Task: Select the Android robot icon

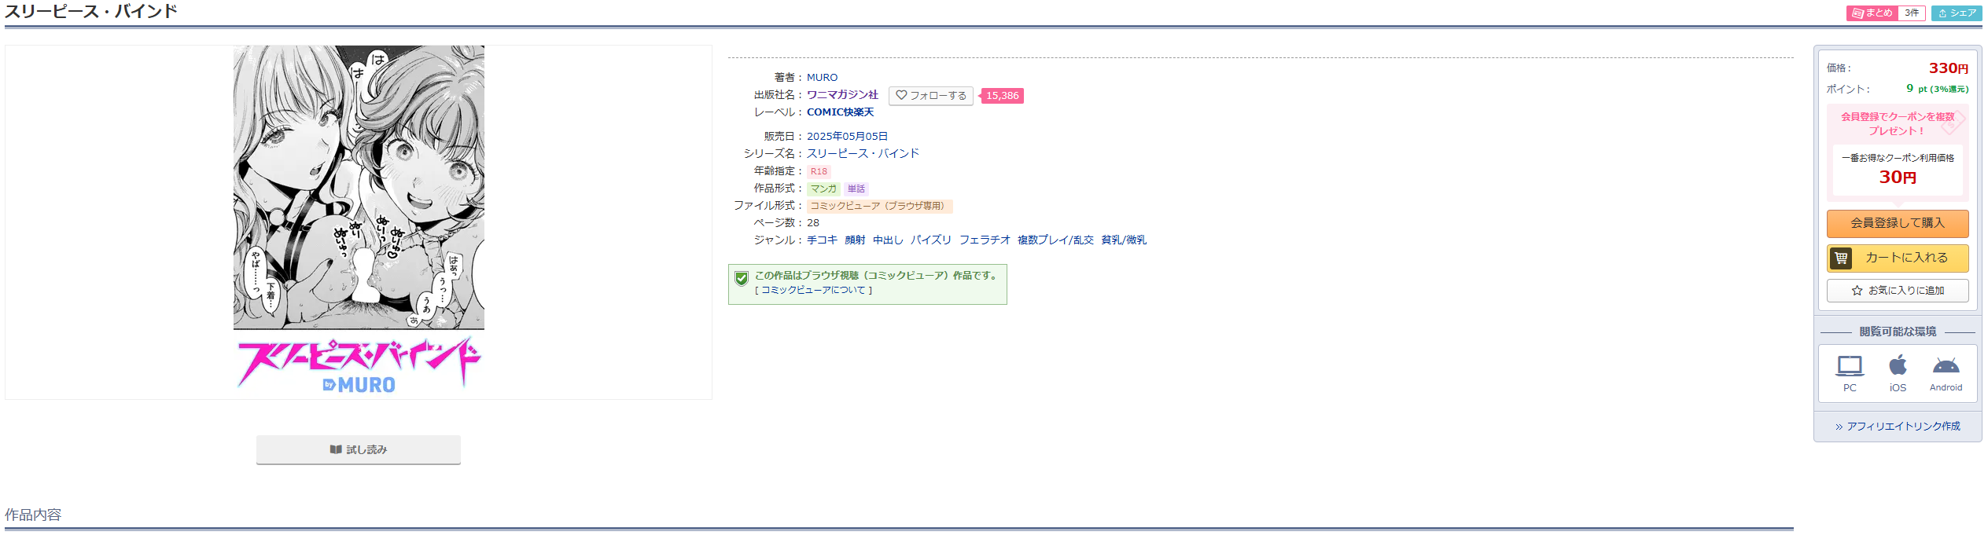Action: tap(1946, 365)
